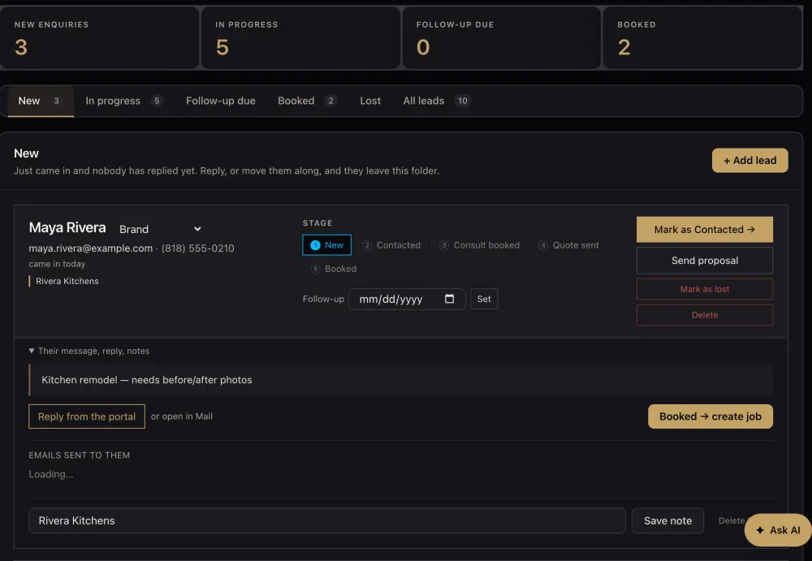Click the 'came in today' text
The image size is (812, 561).
point(57,264)
